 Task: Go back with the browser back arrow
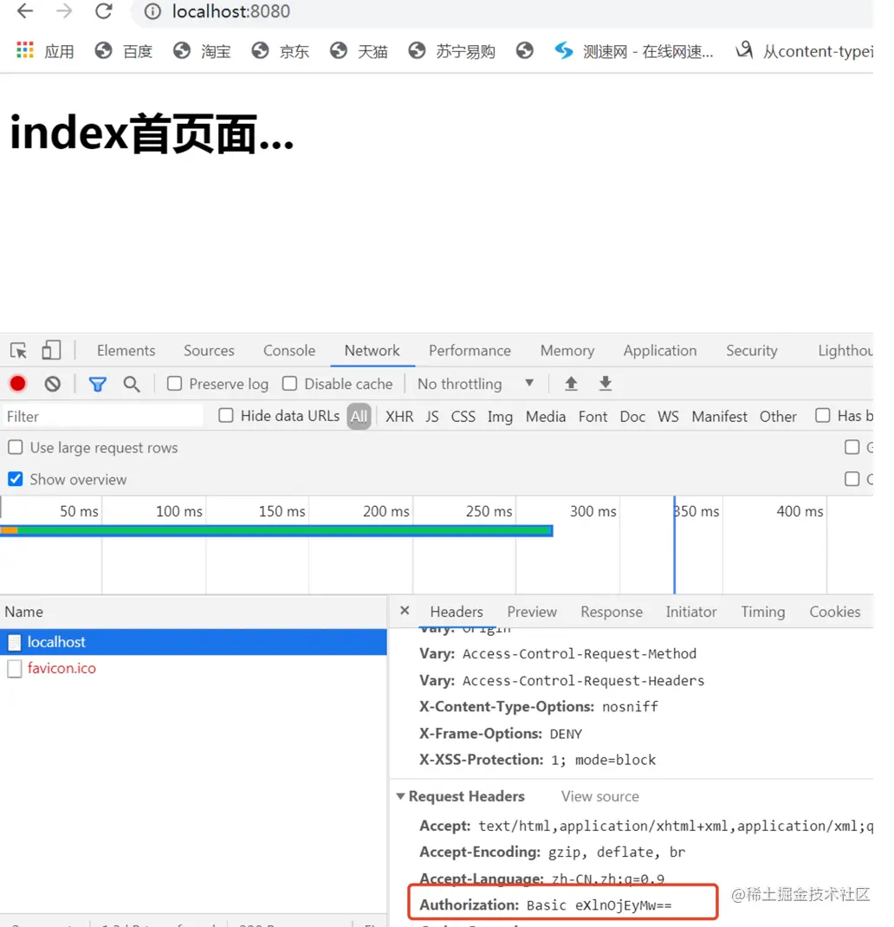point(25,10)
